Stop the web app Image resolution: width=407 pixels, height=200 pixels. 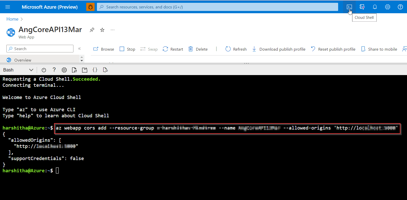pos(128,49)
